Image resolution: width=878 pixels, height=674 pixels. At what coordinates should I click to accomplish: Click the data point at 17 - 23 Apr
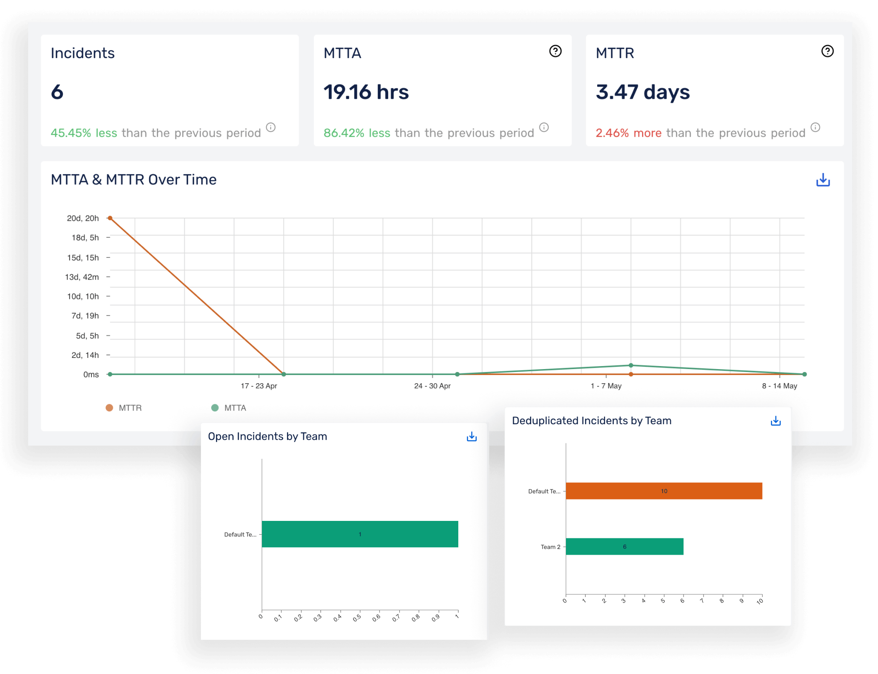(x=284, y=374)
